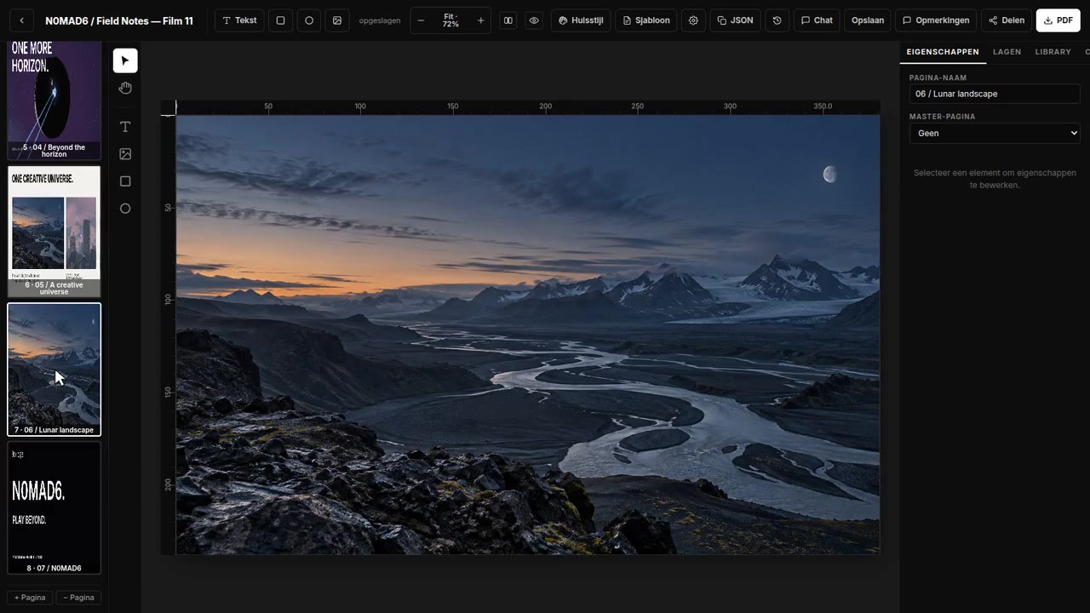Remove a page with − Pagina

pos(78,598)
